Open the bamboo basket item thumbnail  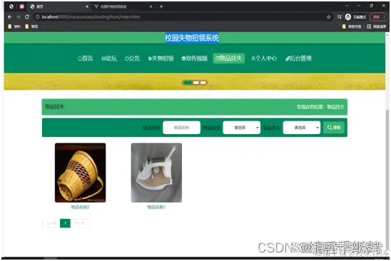81,173
